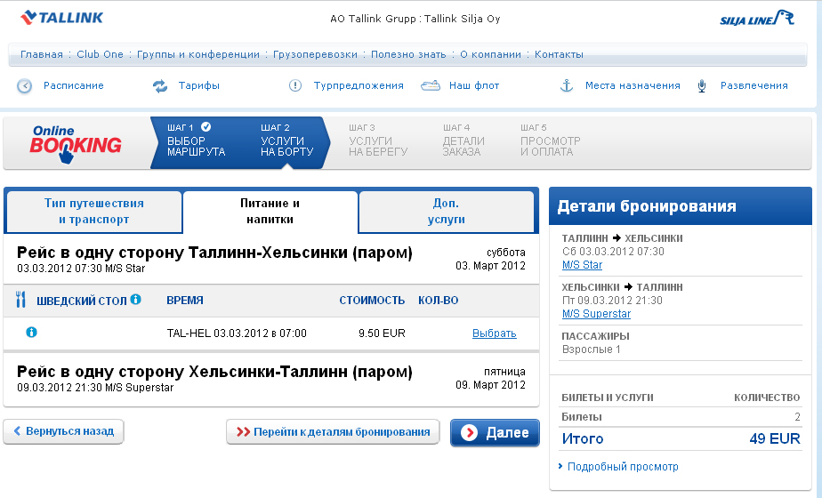Click the 9.50 EUR price
The height and width of the screenshot is (498, 822).
[383, 333]
